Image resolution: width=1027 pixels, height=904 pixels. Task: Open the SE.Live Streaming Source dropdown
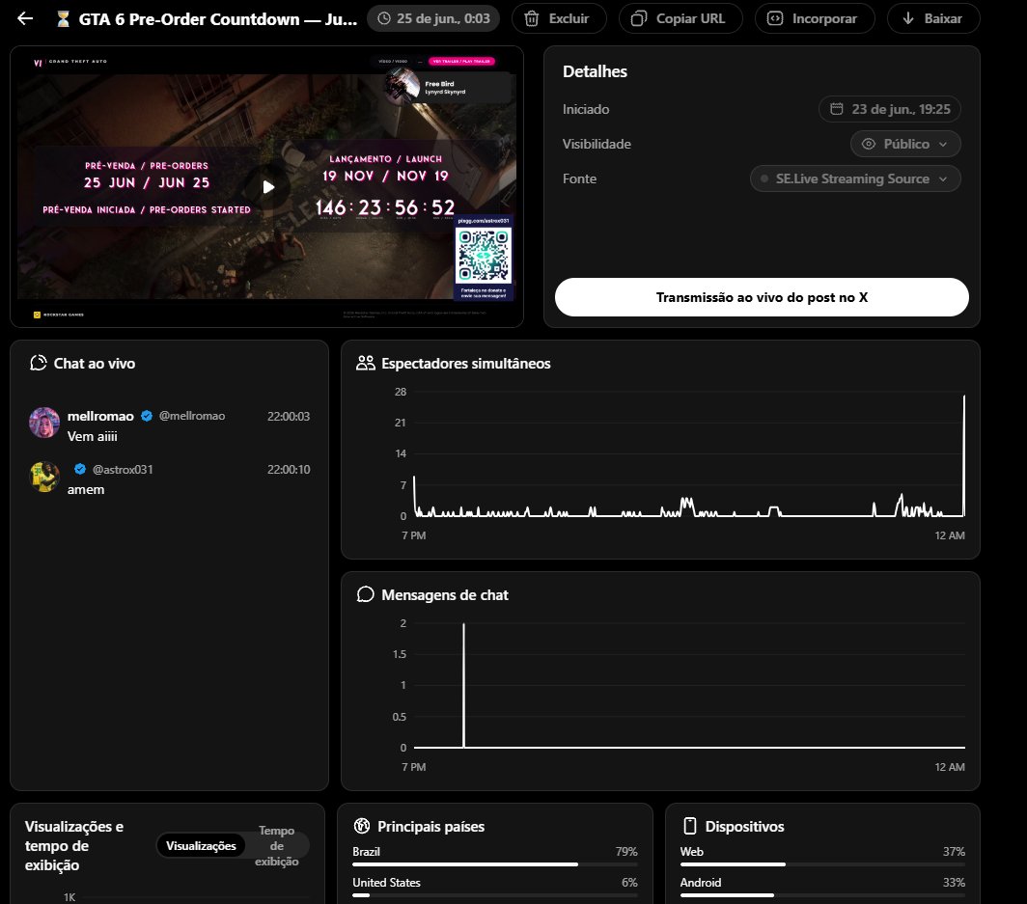[855, 178]
